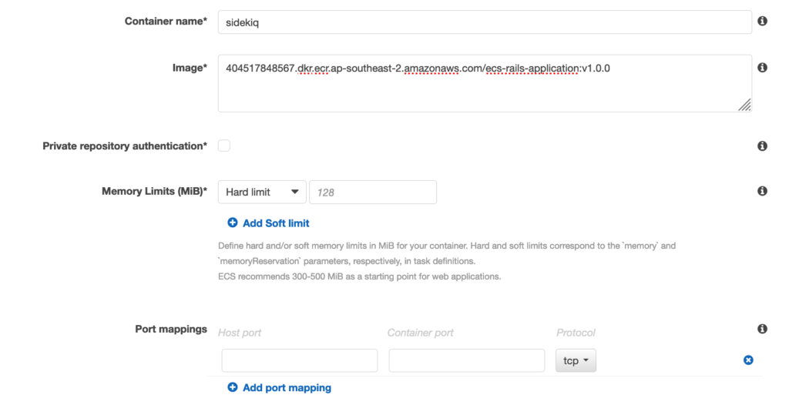The height and width of the screenshot is (415, 789).
Task: Show info for Private repository authentication
Action: pos(762,146)
